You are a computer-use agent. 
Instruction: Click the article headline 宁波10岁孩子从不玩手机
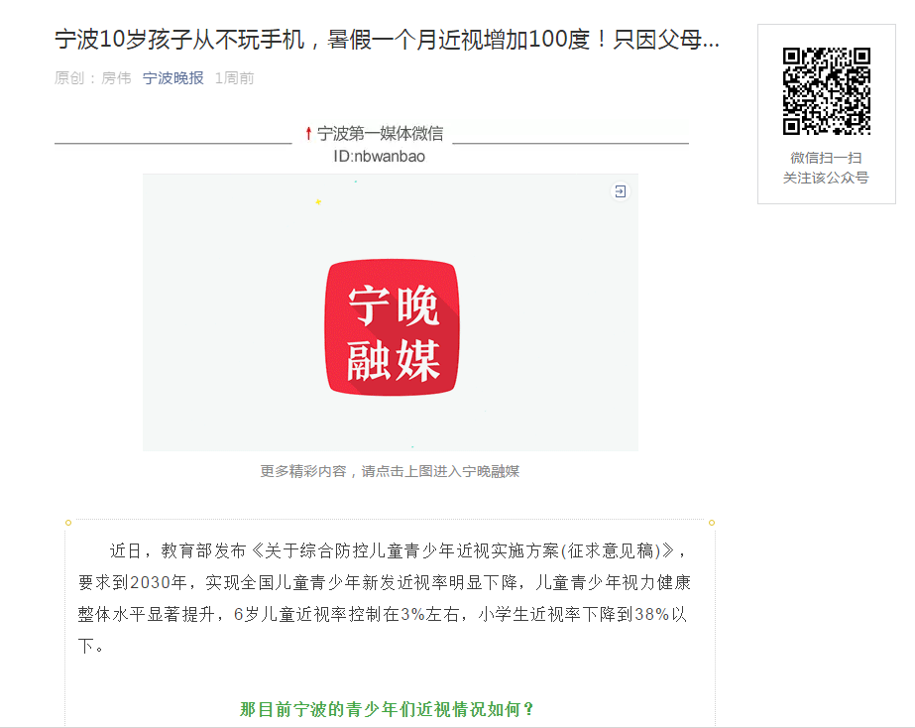[x=387, y=40]
